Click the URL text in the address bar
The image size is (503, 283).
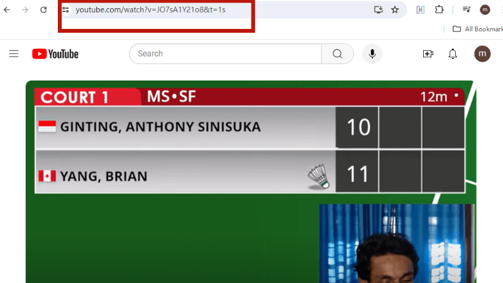150,9
